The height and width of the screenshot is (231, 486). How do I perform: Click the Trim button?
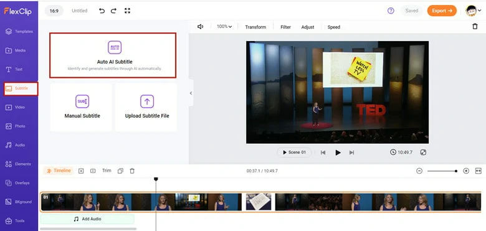tap(107, 171)
